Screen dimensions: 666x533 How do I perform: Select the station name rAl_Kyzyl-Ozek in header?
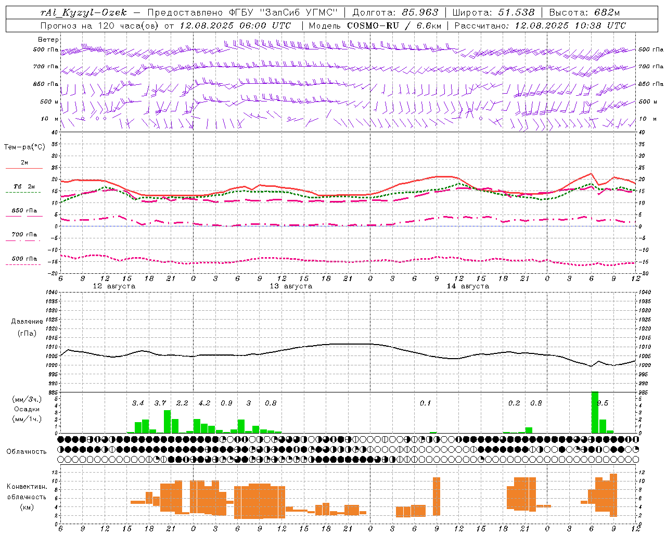83,12
